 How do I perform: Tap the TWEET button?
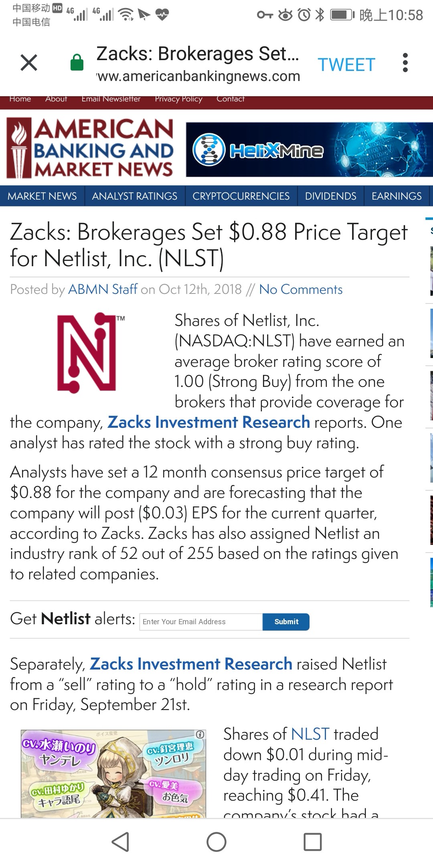[346, 65]
